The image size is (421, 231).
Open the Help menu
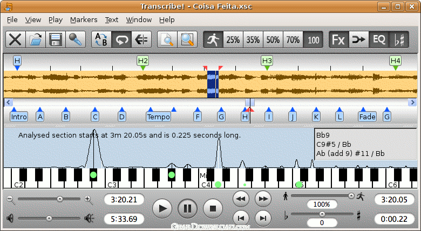(x=167, y=20)
